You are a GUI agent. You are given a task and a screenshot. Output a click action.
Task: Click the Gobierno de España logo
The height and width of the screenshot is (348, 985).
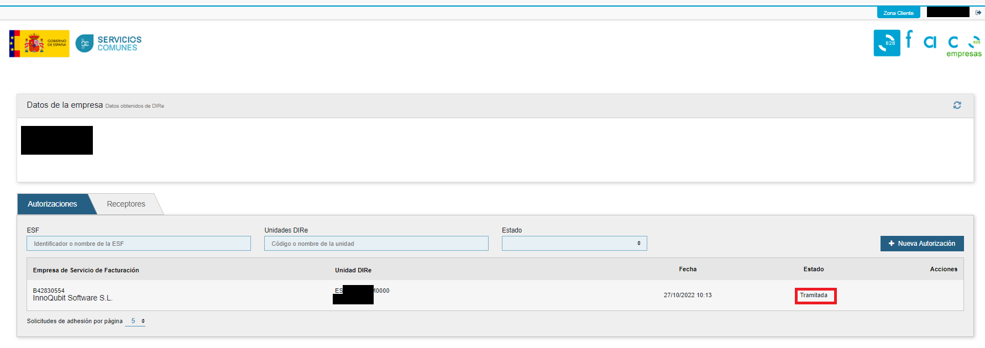coord(39,44)
